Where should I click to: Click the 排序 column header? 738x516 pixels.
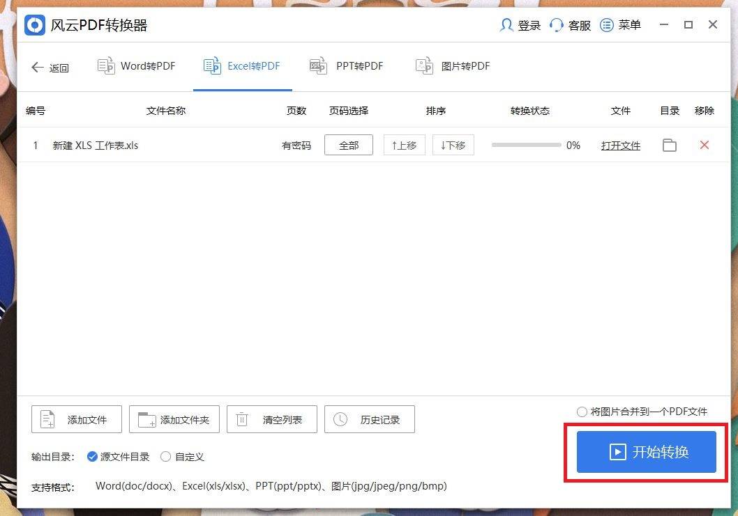[436, 111]
